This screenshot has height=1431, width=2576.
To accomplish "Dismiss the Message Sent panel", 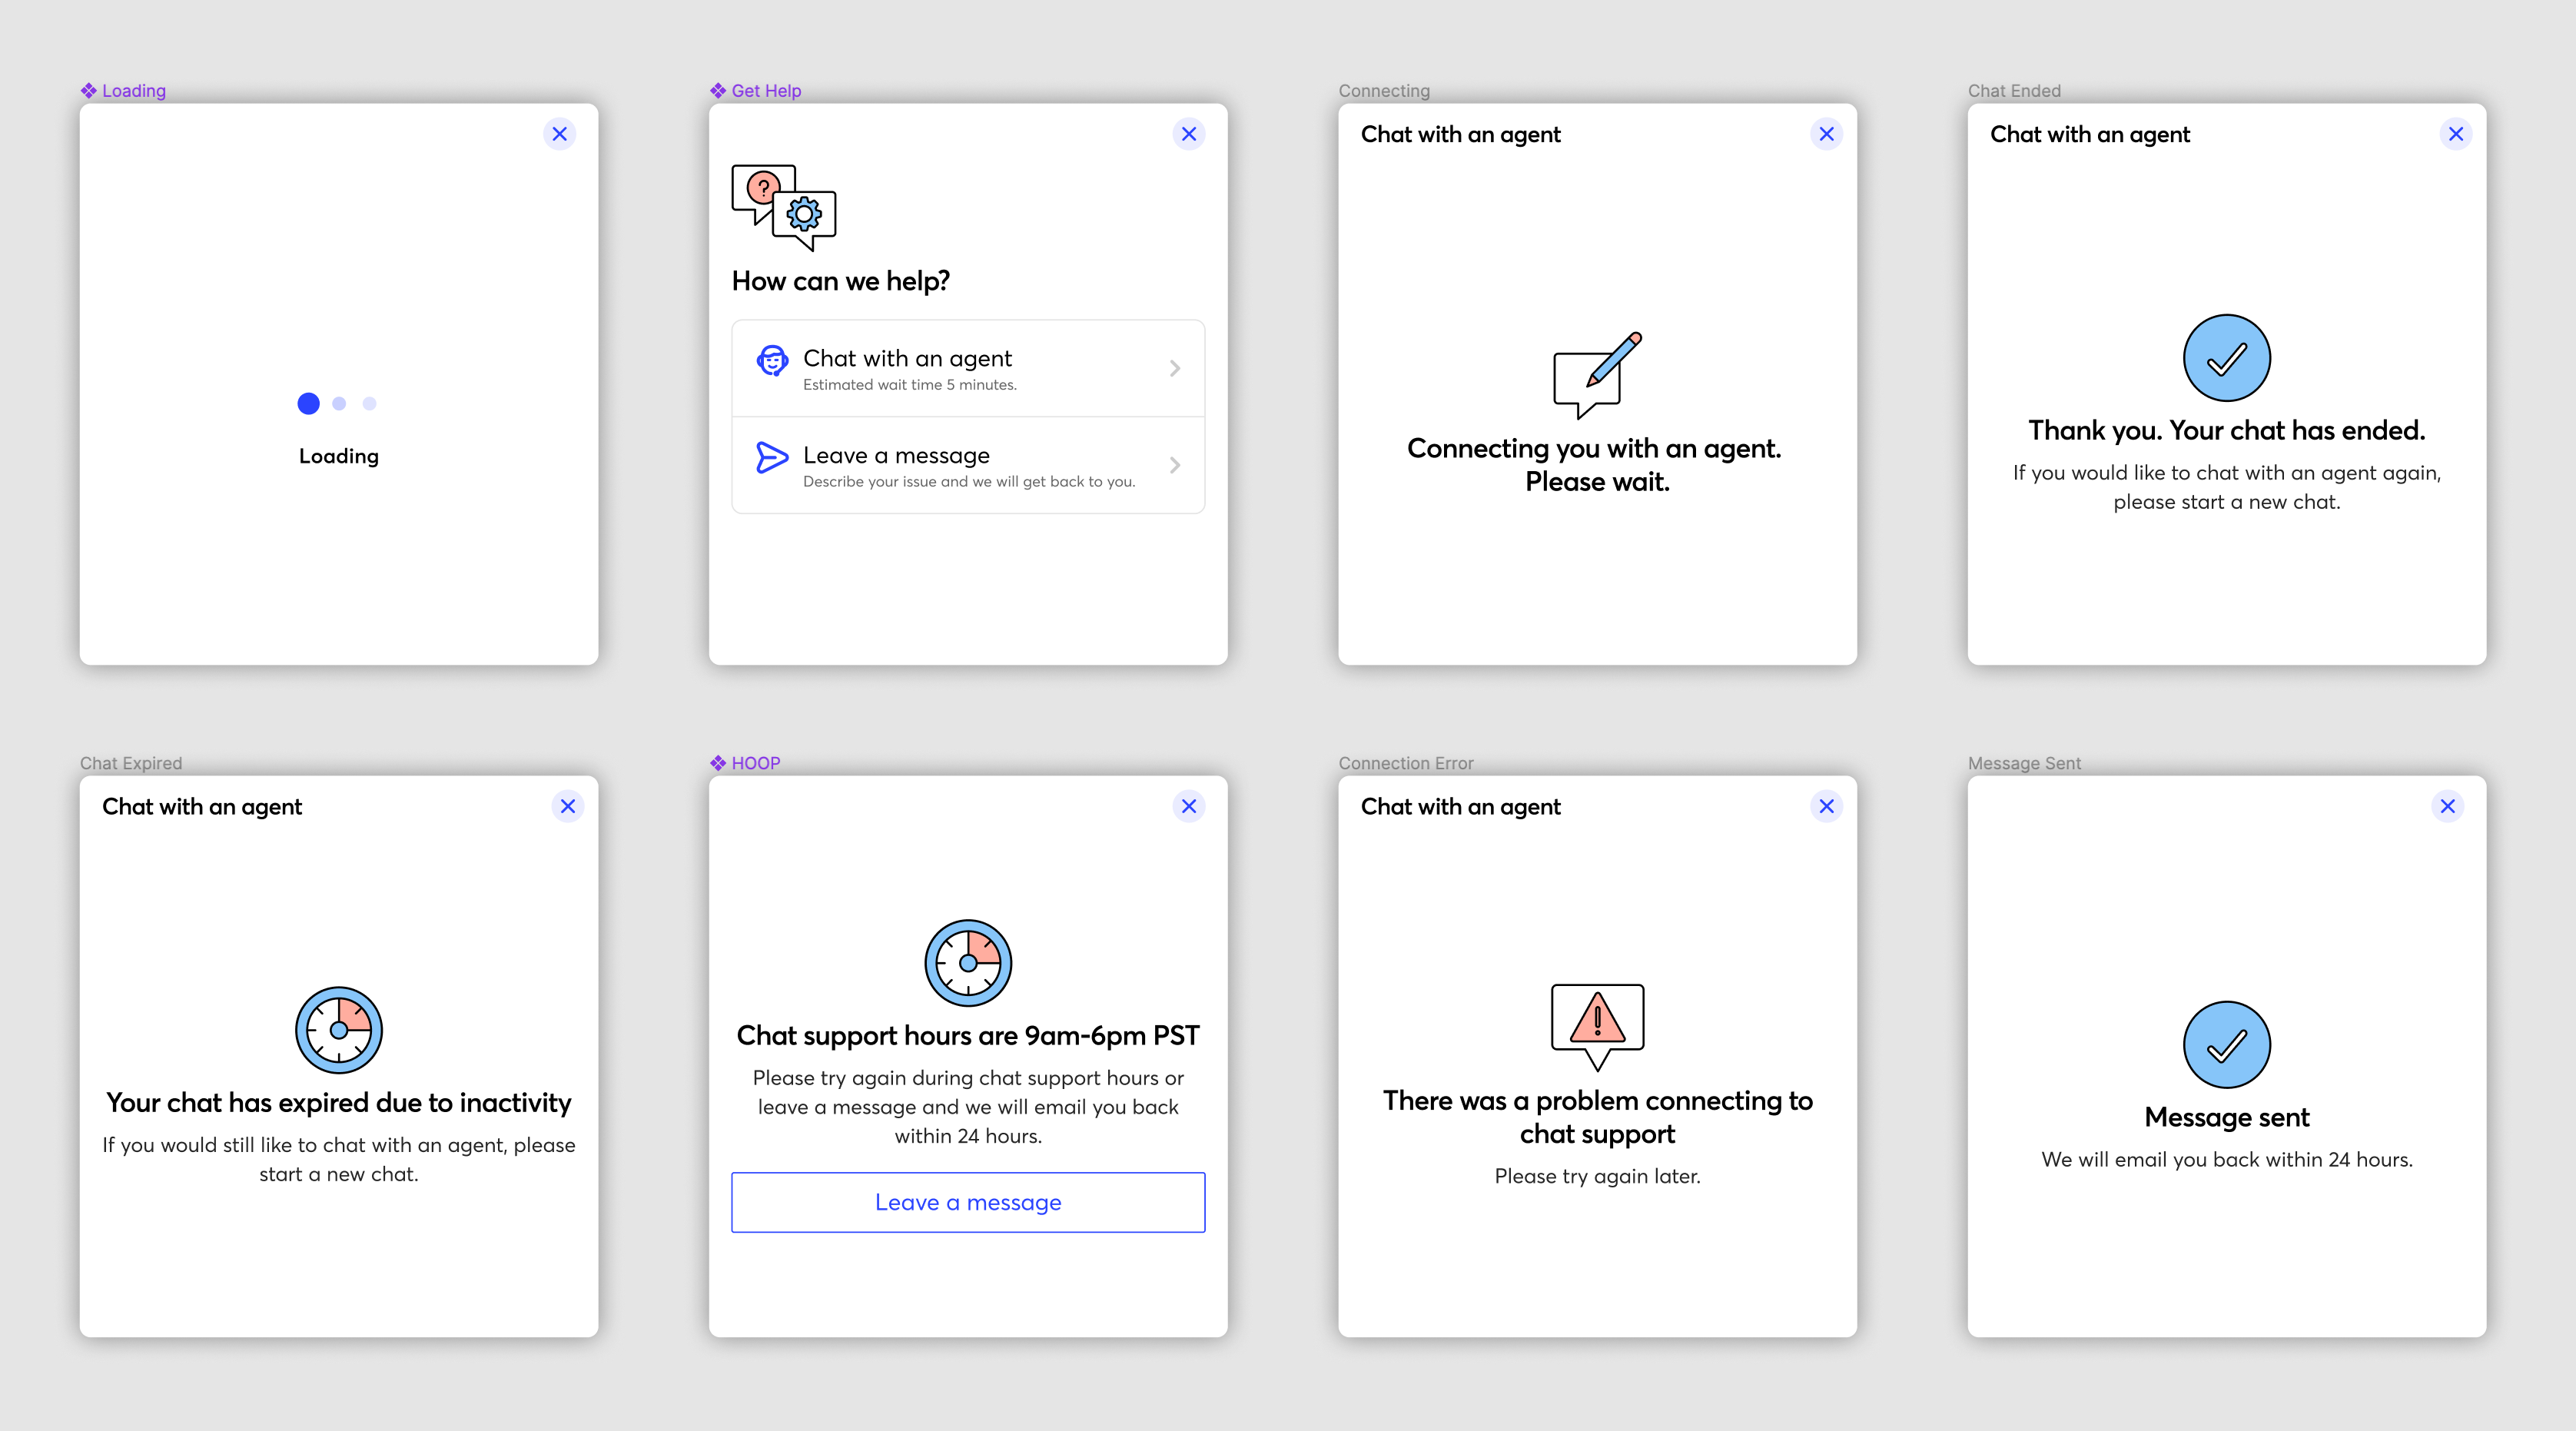I will point(2447,806).
